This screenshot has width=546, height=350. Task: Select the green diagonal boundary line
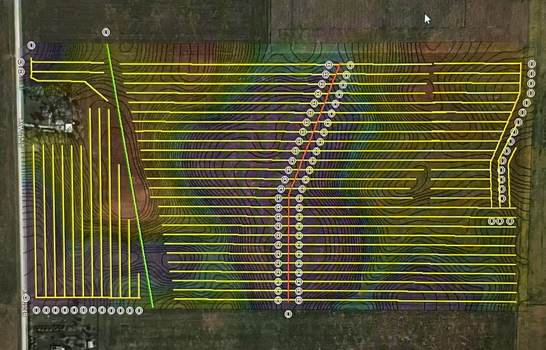coord(130,176)
